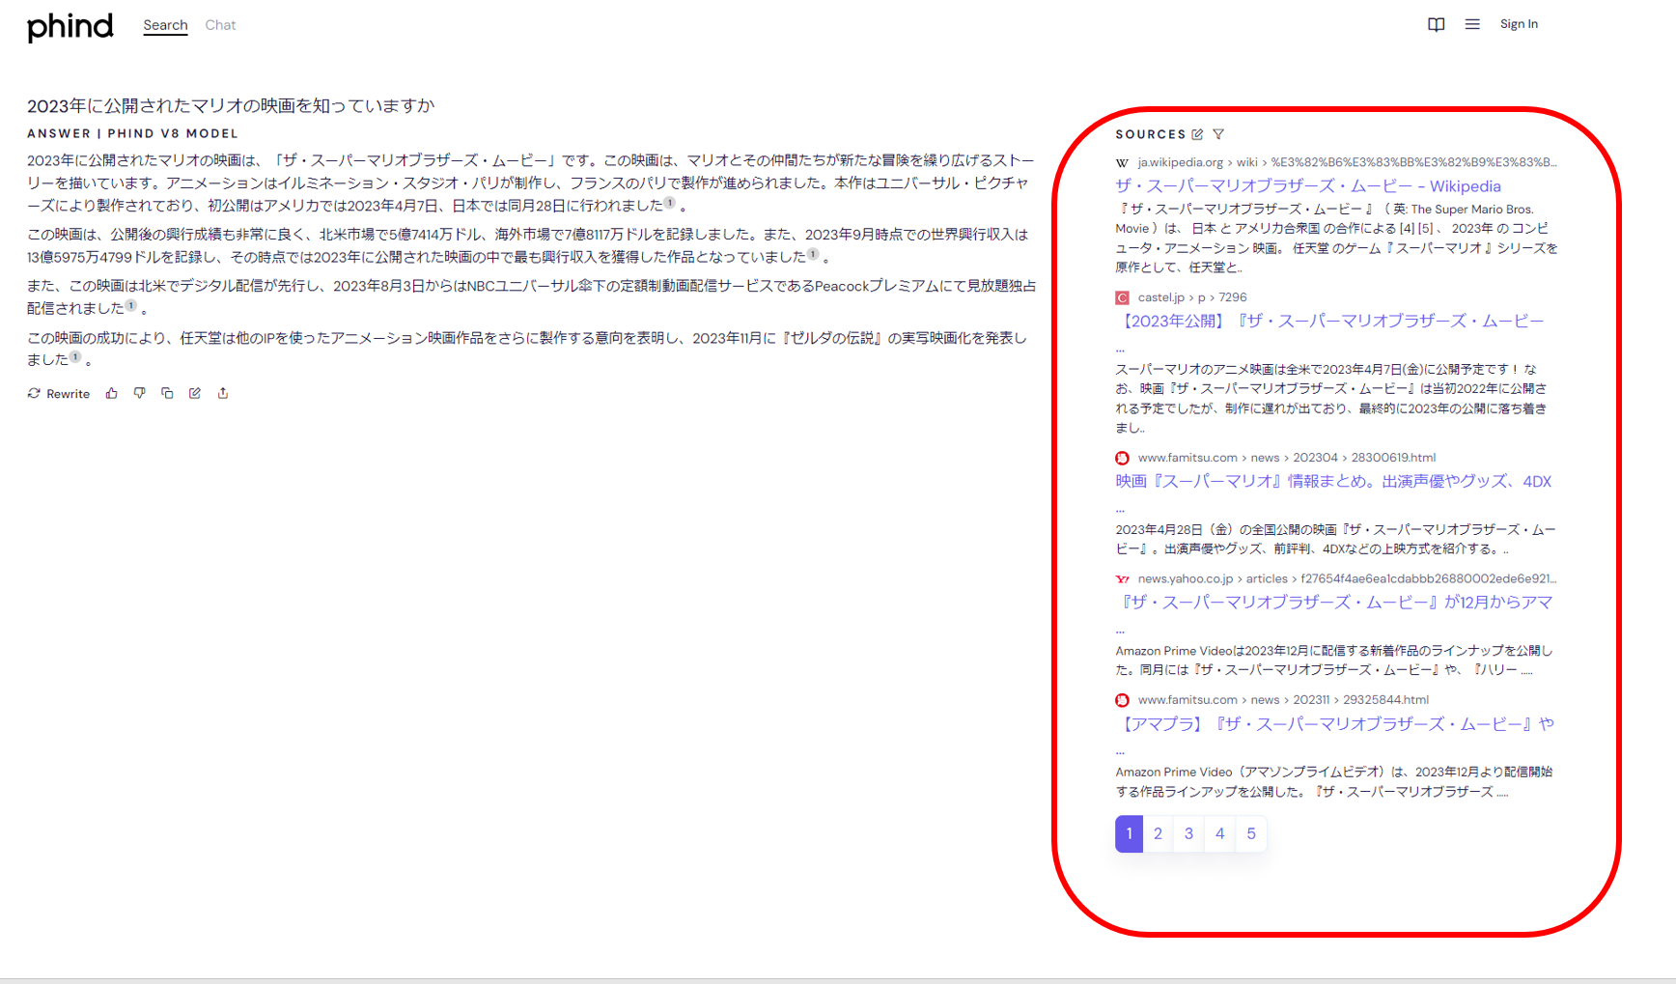Viewport: 1676px width, 984px height.
Task: Give the answer a thumbs up
Action: coord(112,393)
